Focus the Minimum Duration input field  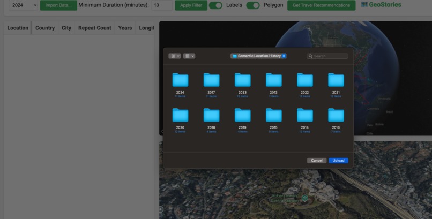(x=162, y=5)
